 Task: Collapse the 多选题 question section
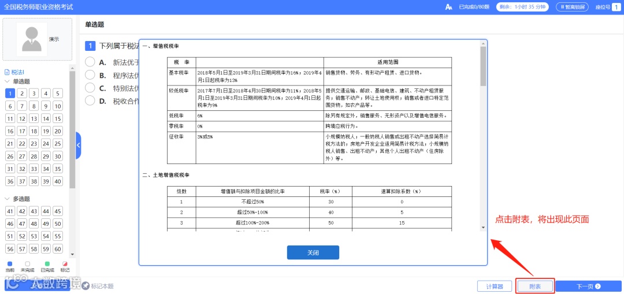point(7,199)
